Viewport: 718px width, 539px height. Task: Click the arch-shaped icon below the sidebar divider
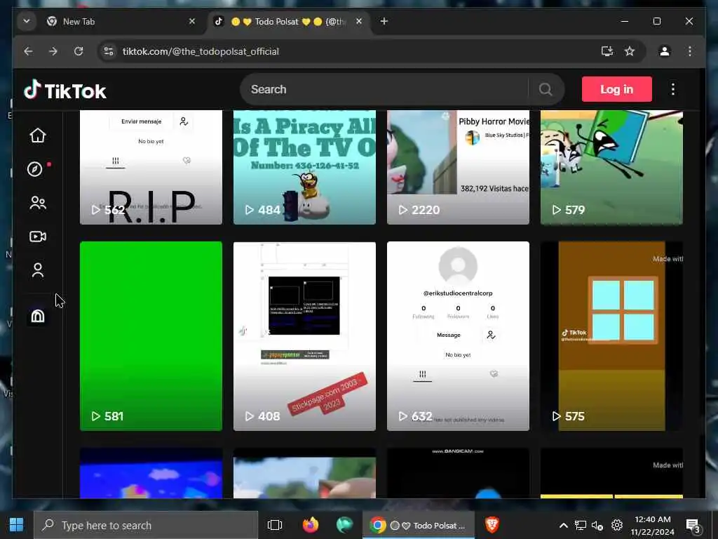click(38, 316)
